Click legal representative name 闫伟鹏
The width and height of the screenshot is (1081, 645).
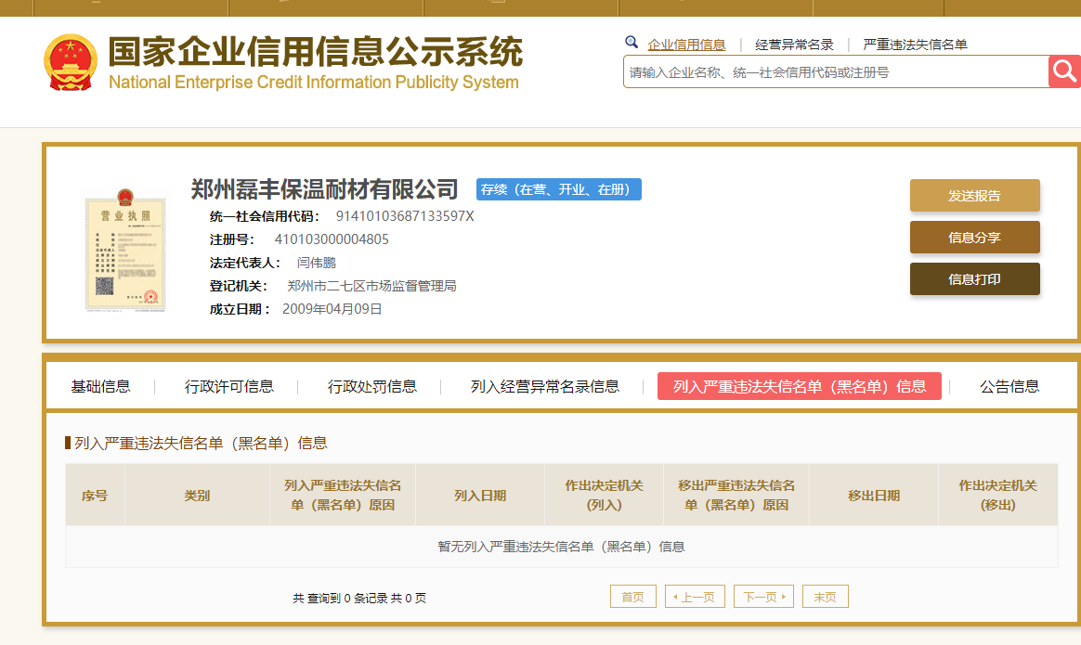click(317, 263)
